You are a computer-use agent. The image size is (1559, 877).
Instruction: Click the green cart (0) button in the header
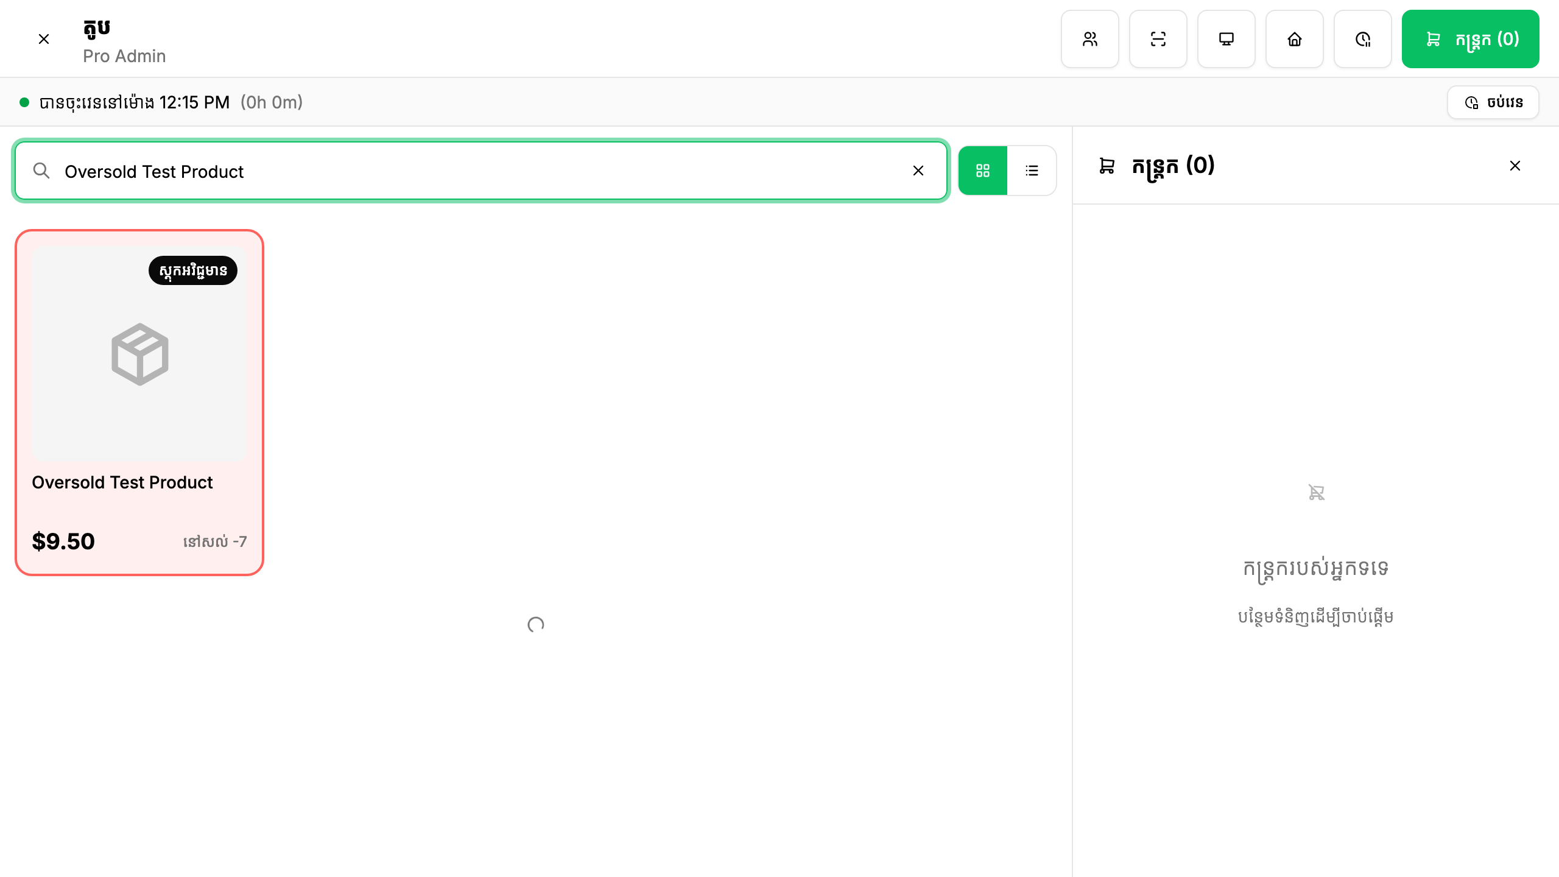[1471, 39]
